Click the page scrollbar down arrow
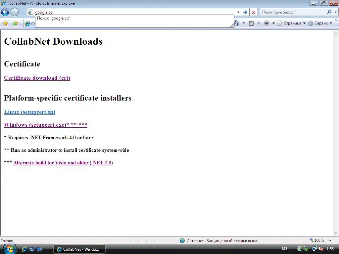The image size is (339, 254). pyautogui.click(x=336, y=233)
